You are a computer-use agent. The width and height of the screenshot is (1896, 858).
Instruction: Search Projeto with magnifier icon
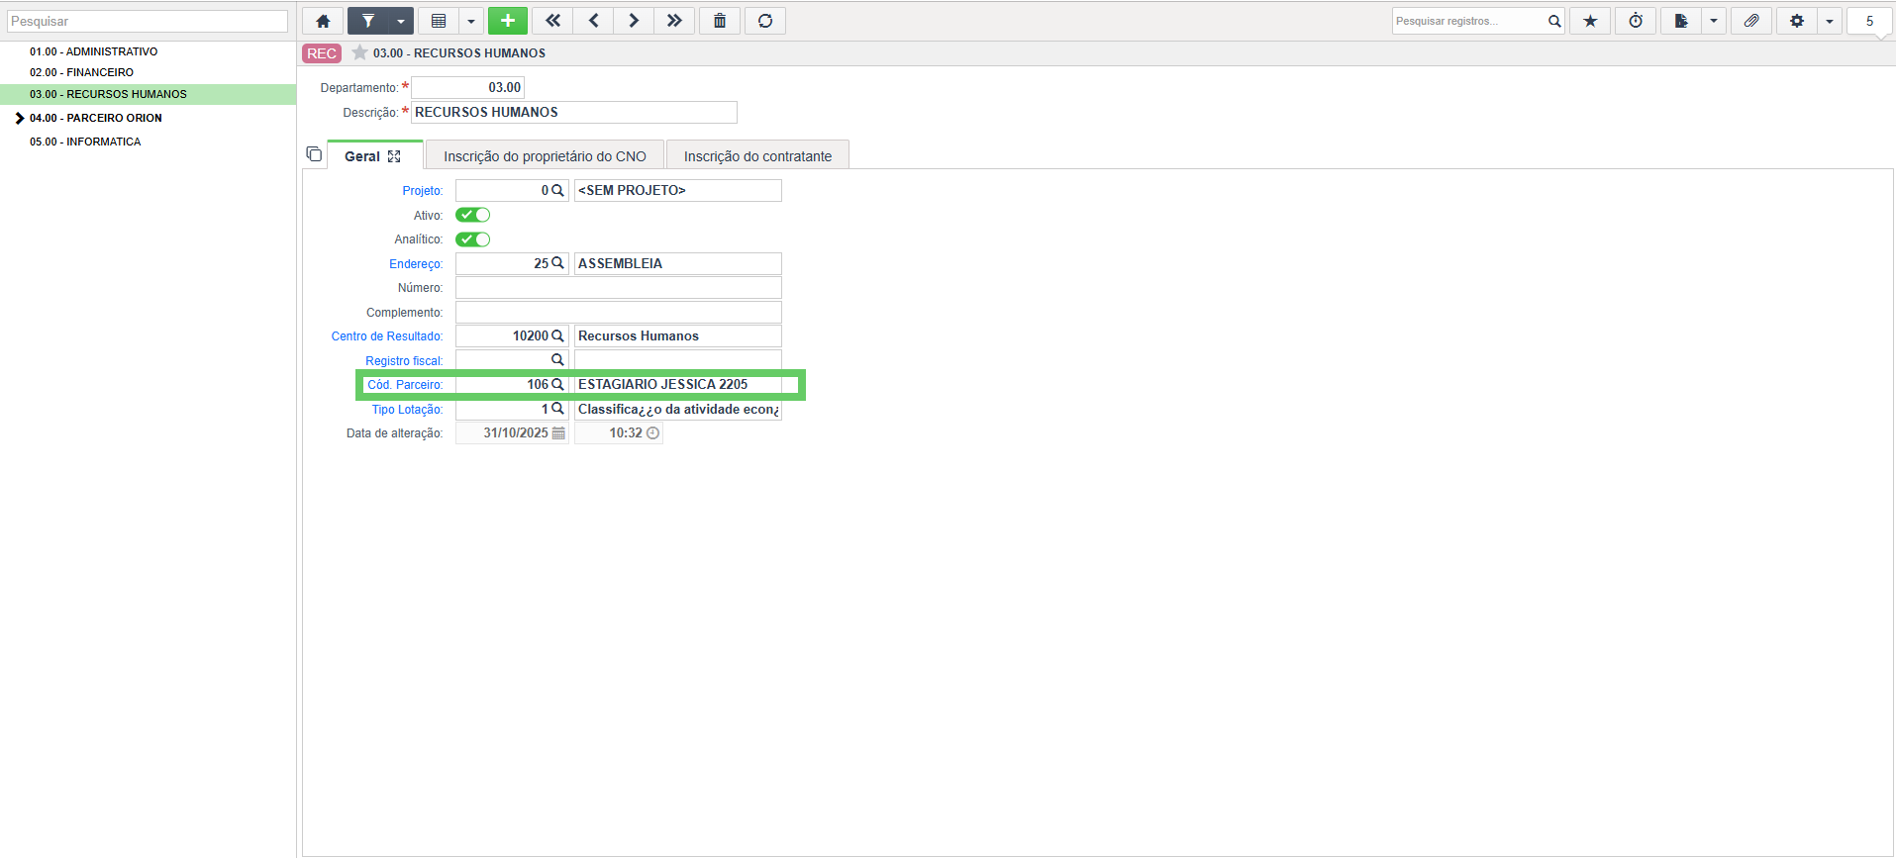pyautogui.click(x=557, y=190)
